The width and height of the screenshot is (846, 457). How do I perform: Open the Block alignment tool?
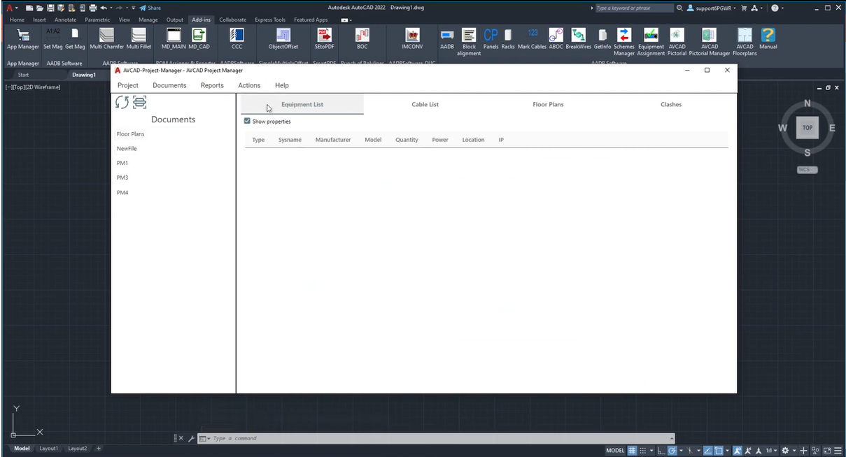coord(469,42)
